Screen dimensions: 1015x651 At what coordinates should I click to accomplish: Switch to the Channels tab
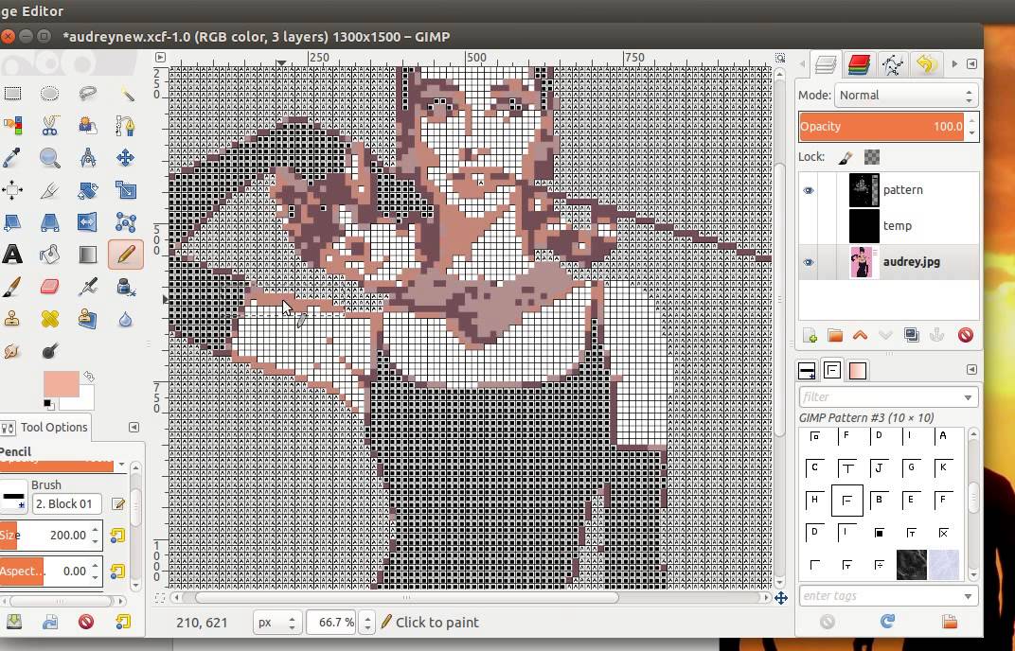(859, 64)
